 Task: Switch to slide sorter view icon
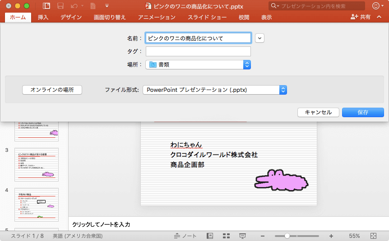[226, 236]
